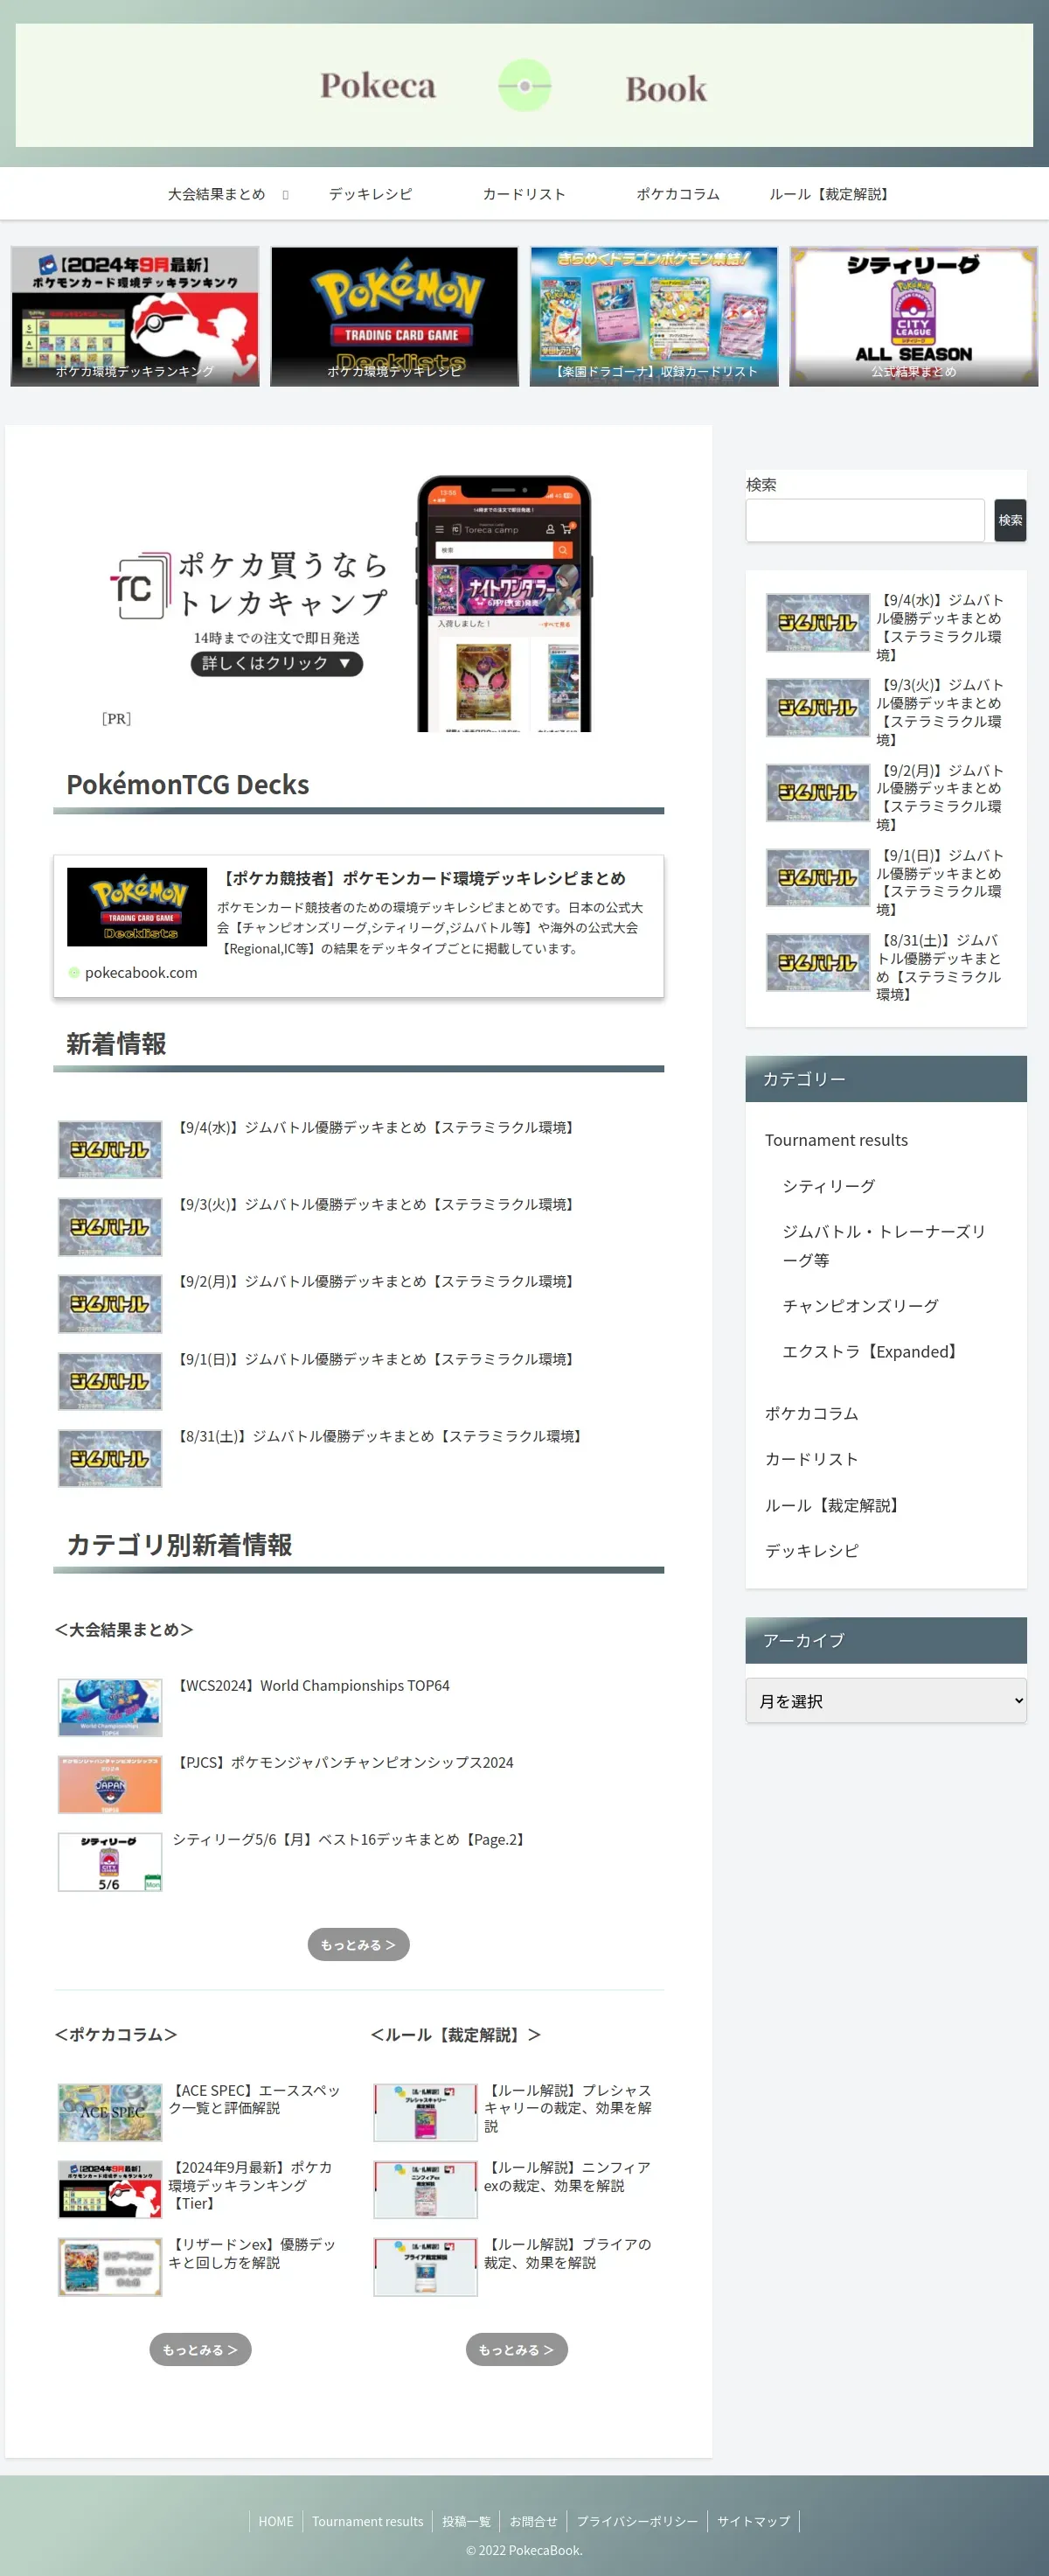
Task: Open 新着情報 【9/4(水)】ジムバトル優勝デッキまとめ article
Action: click(x=376, y=1127)
